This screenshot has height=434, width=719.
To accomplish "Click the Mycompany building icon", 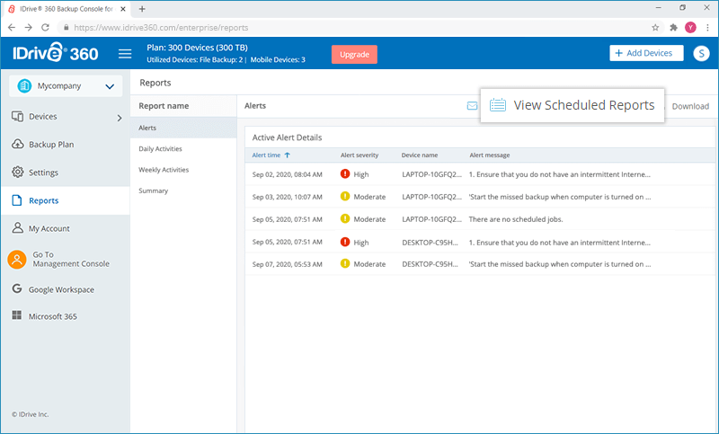I will point(24,85).
